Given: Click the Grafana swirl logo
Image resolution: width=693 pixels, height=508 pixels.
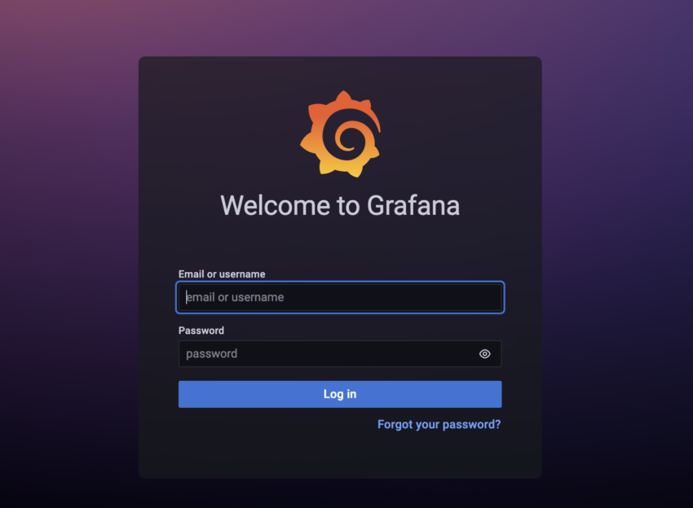Looking at the screenshot, I should [x=340, y=134].
